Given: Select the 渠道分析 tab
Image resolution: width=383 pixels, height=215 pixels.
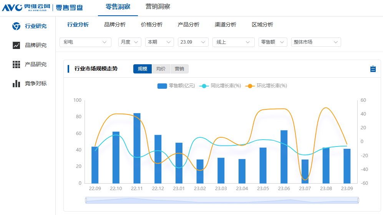Looking at the screenshot, I should [225, 24].
